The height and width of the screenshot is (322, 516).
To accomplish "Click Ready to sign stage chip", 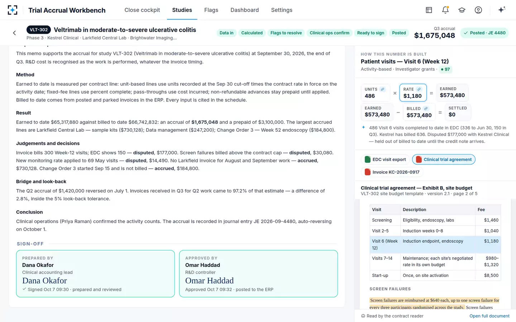I will 371,33.
